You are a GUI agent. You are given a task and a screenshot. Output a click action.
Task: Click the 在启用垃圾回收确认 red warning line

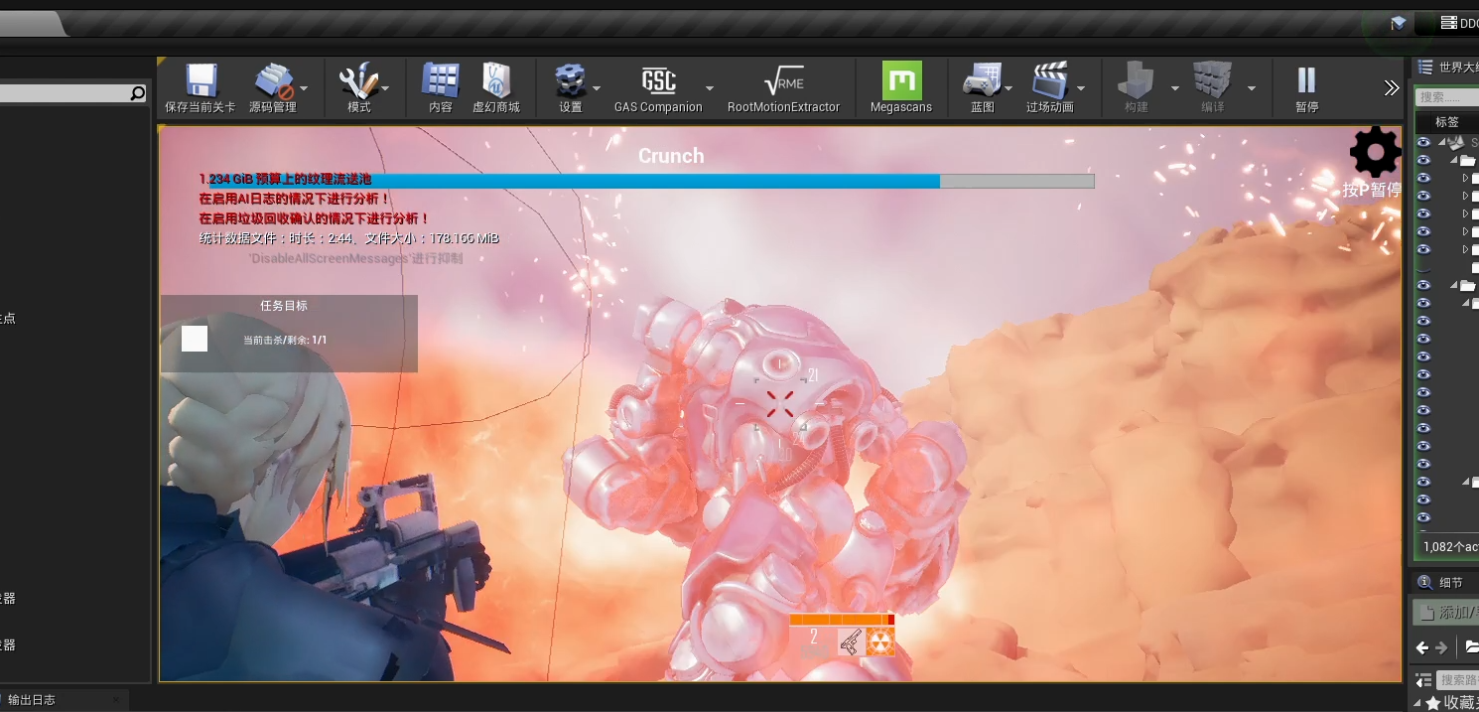(314, 218)
